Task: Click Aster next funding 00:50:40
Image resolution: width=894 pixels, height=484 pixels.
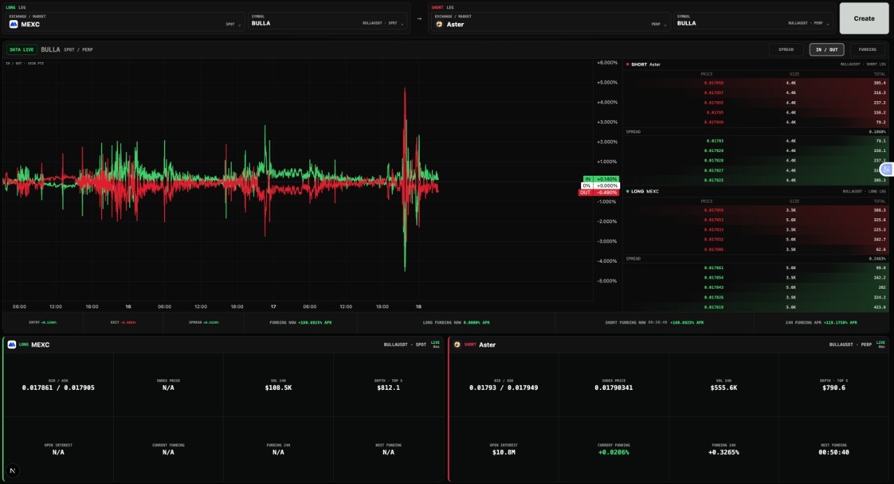Action: coord(834,452)
